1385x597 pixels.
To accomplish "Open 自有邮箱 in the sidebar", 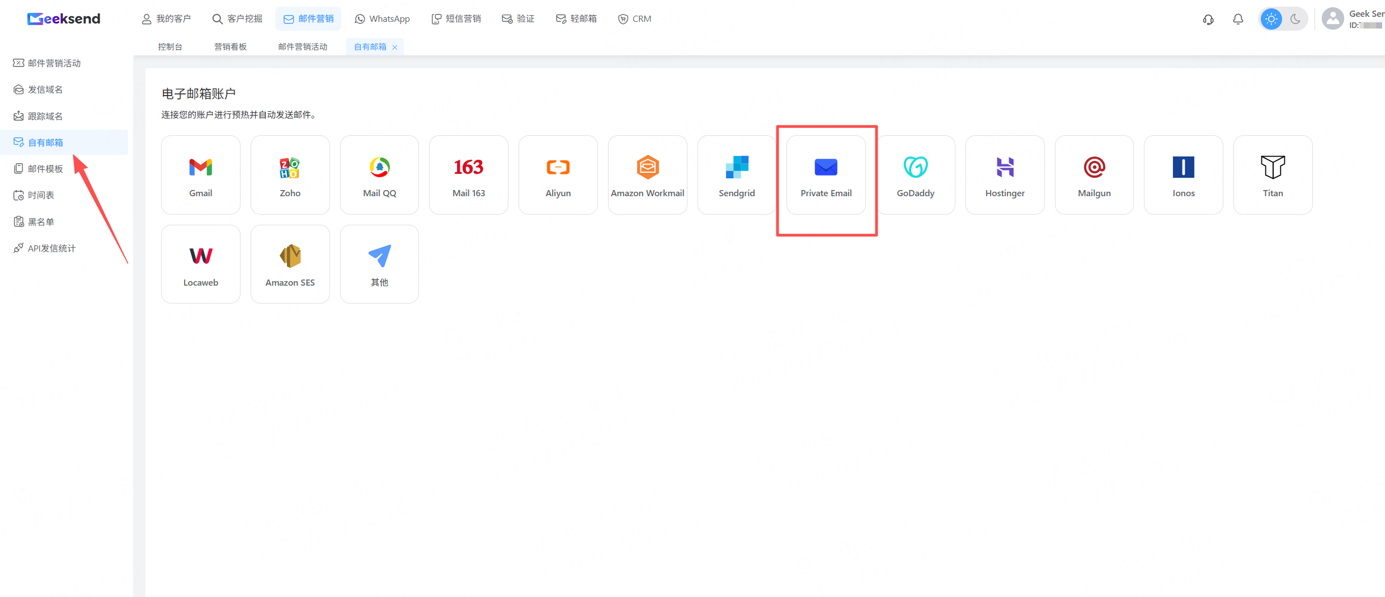I will tap(64, 143).
